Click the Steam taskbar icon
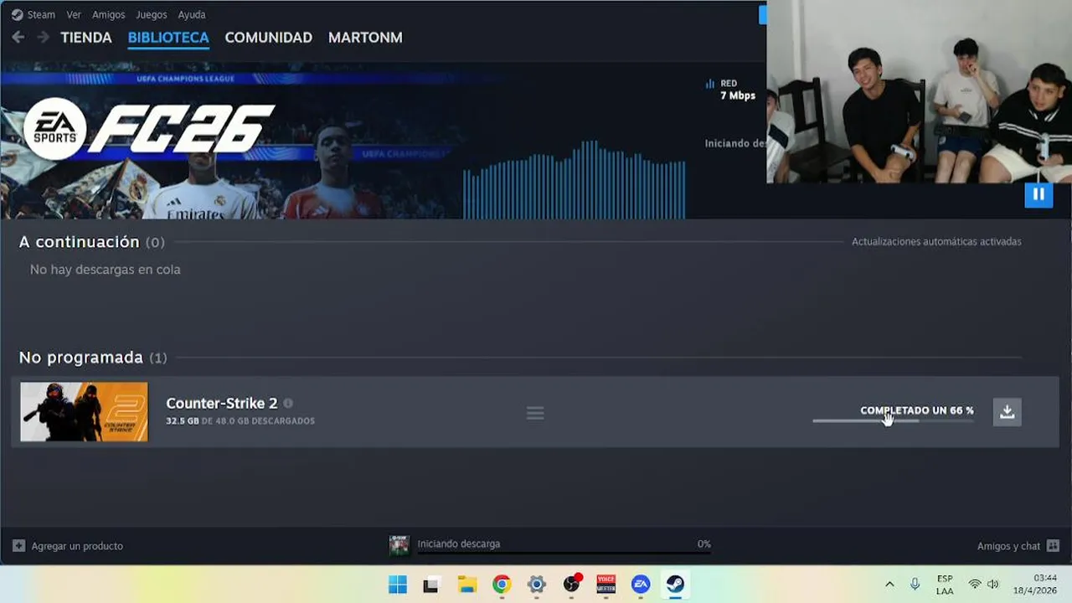 [675, 585]
